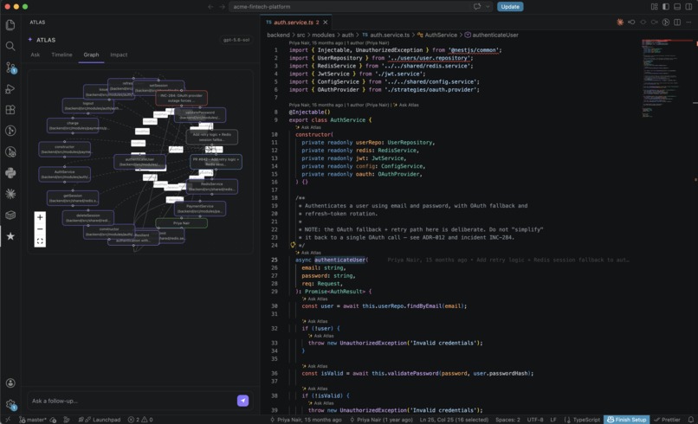Click Priya Nair, 15 months ago blame
The image size is (698, 424).
tap(306, 420)
